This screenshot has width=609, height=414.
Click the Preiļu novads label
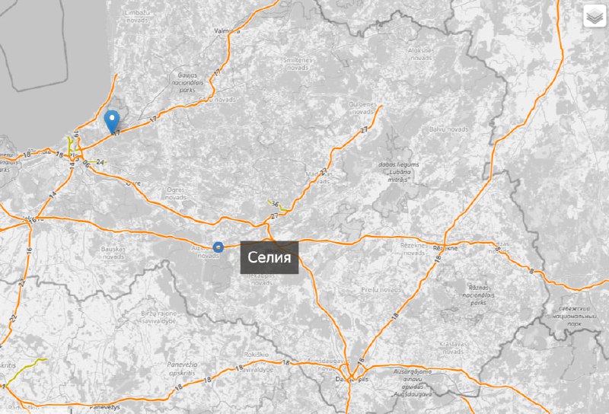pos(381,290)
